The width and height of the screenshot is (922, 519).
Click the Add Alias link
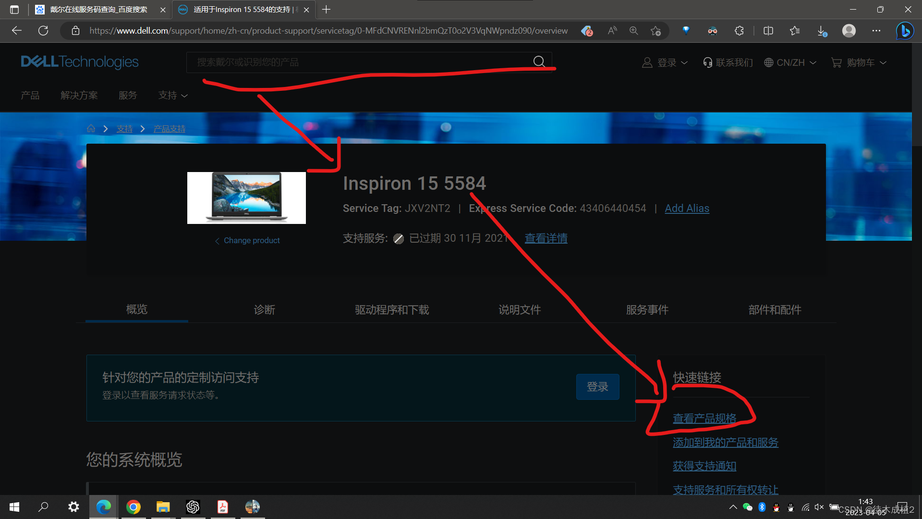[x=687, y=208]
